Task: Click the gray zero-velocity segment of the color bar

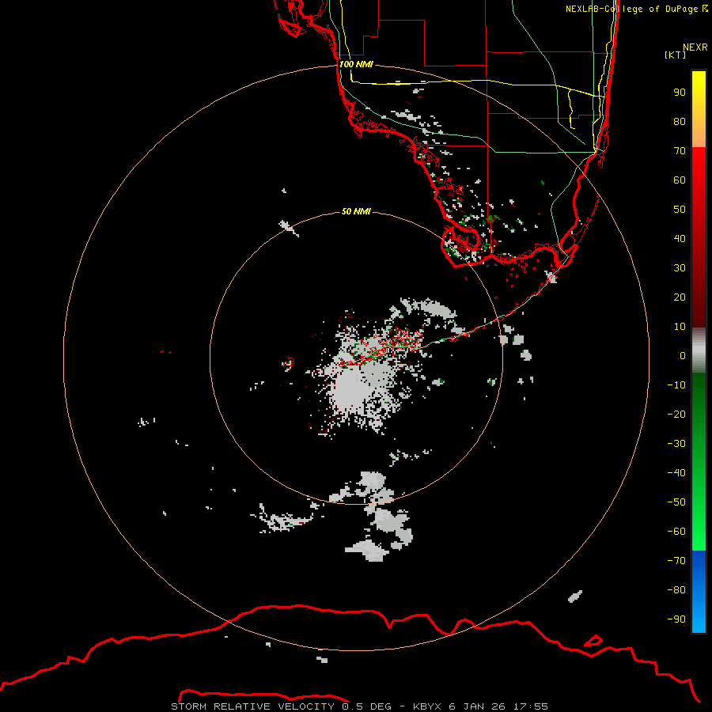Action: [699, 350]
